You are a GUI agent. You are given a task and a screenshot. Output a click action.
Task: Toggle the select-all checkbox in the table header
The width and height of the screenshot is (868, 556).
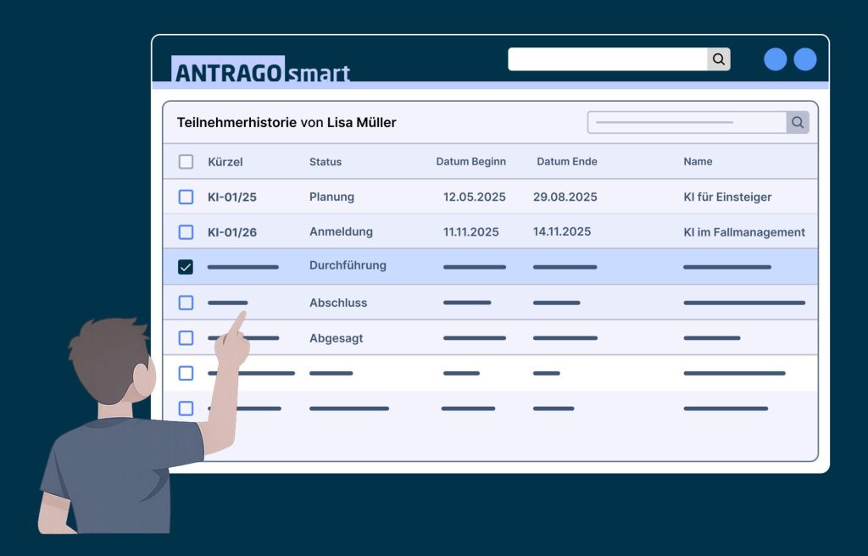(186, 162)
